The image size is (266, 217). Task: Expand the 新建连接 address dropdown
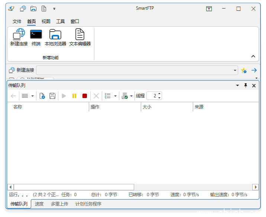coord(236,70)
